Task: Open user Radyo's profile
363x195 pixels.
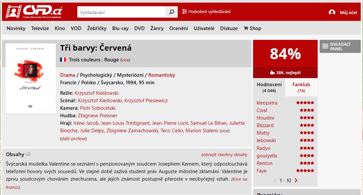Action: click(x=264, y=148)
